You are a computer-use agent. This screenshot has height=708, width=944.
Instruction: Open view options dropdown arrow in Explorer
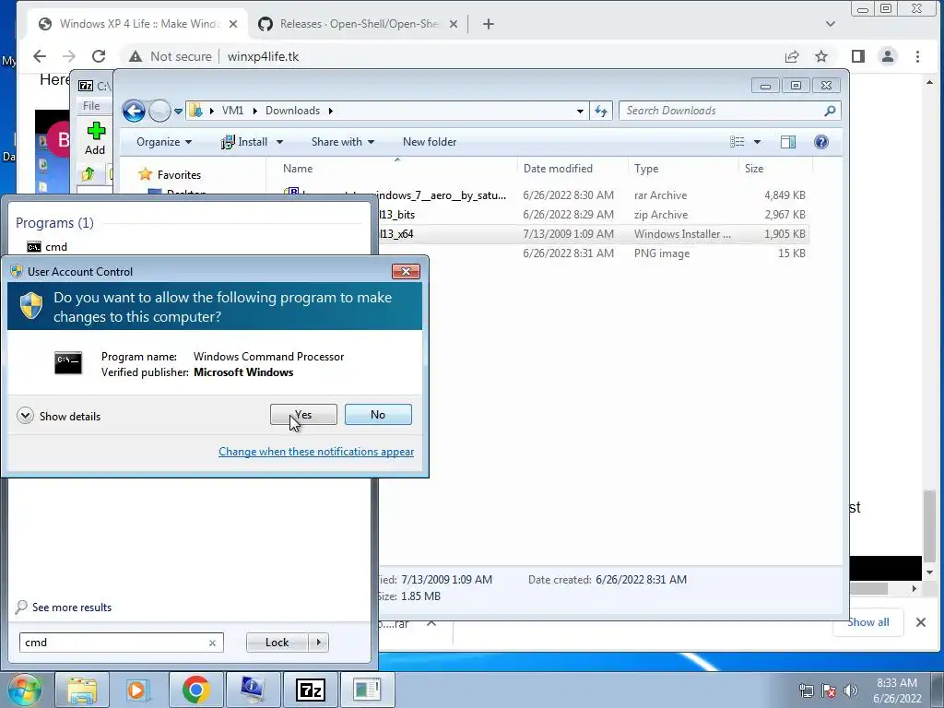coord(758,142)
